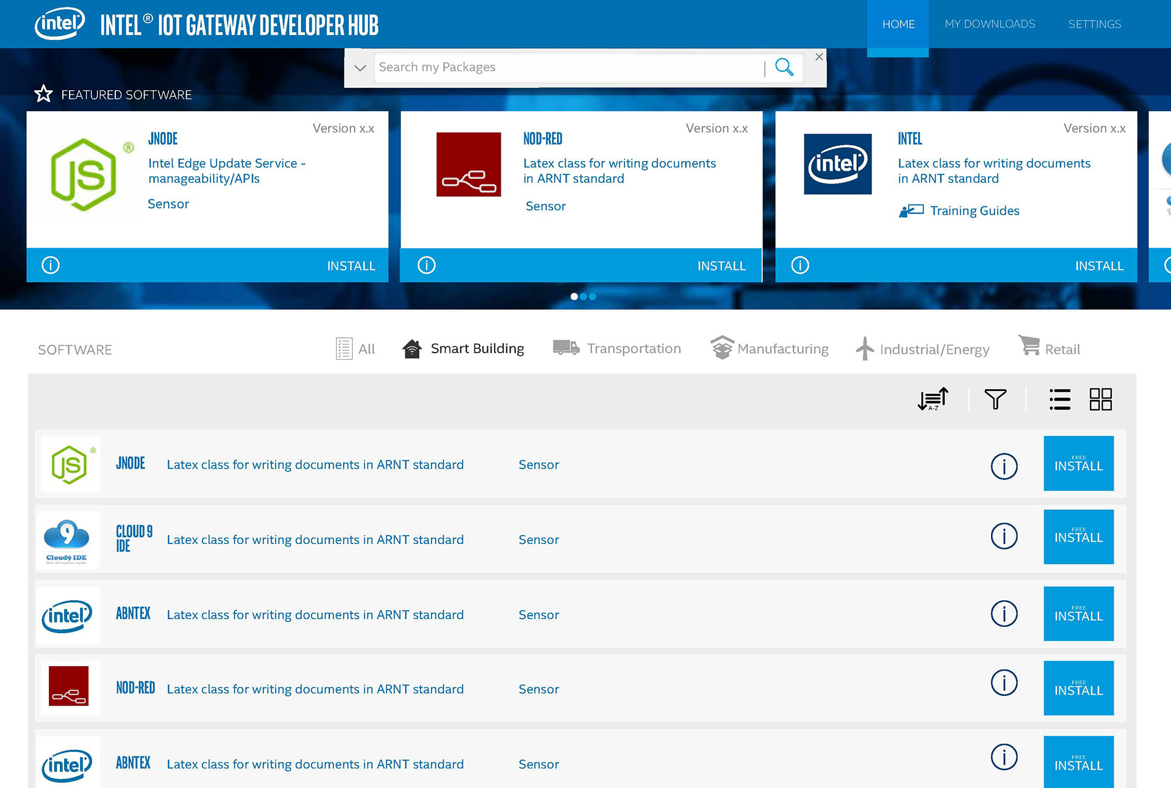Show info for Cloud9 IDE list row
Image resolution: width=1171 pixels, height=788 pixels.
1004,536
